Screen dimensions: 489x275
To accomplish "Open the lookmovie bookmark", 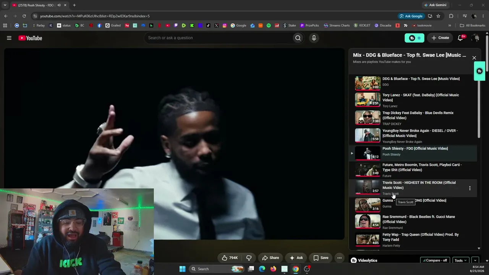I will (421, 26).
